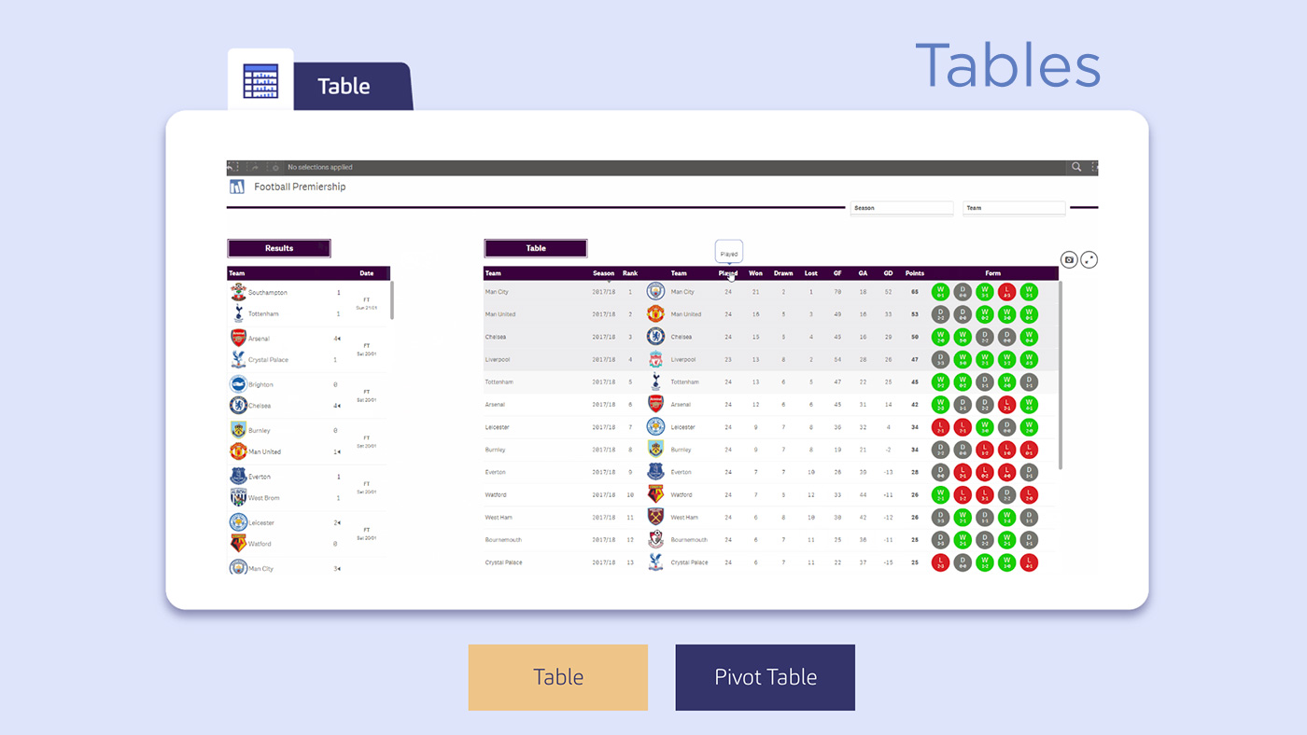
Task: Open the Season filter pane
Action: click(902, 208)
